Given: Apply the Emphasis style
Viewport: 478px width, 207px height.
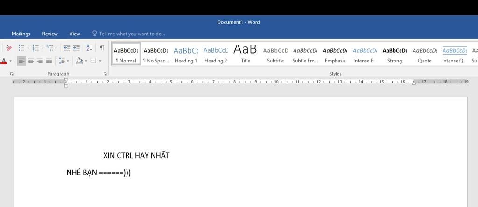Looking at the screenshot, I should 335,54.
